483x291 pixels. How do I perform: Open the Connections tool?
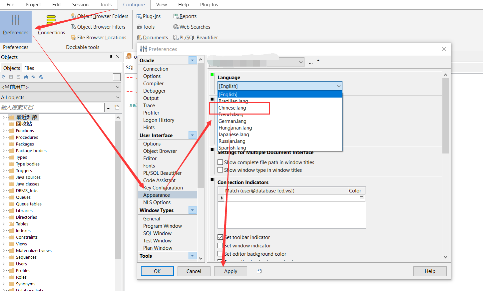(51, 25)
